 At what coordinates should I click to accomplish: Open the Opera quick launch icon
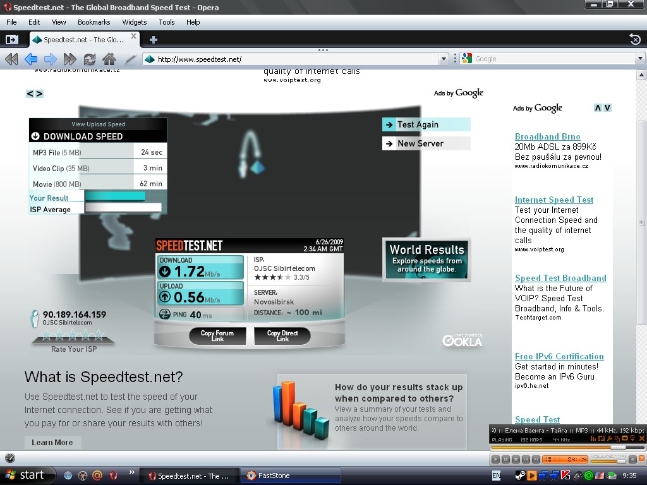(x=113, y=476)
